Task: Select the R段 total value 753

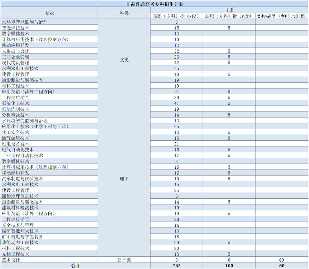Action: tap(177, 266)
